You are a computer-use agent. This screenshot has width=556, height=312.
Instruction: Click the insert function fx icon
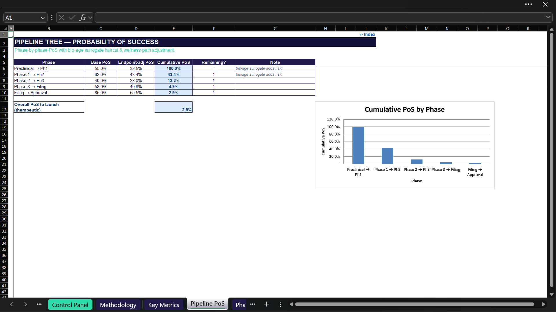pos(83,18)
